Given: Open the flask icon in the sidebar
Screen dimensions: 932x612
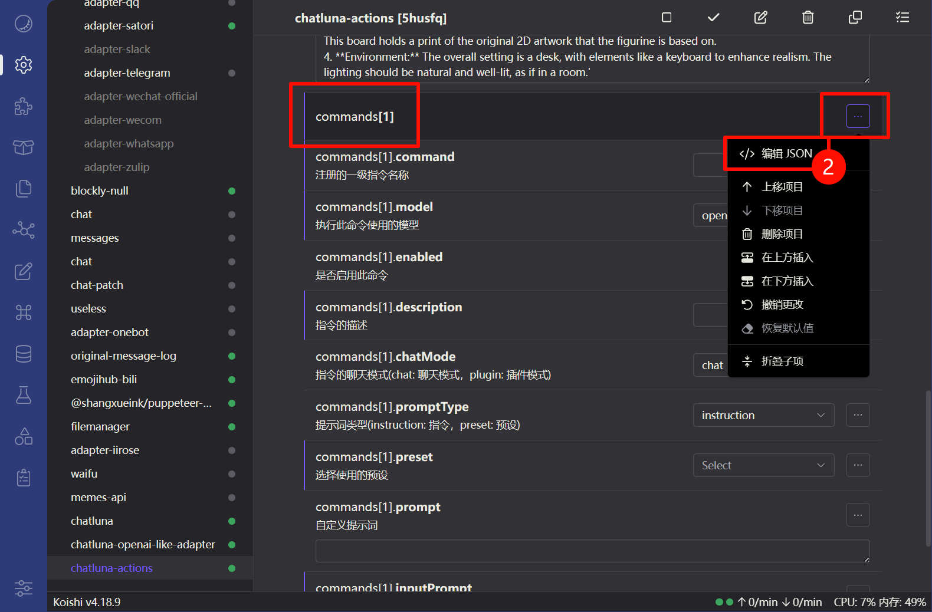Looking at the screenshot, I should pyautogui.click(x=24, y=395).
